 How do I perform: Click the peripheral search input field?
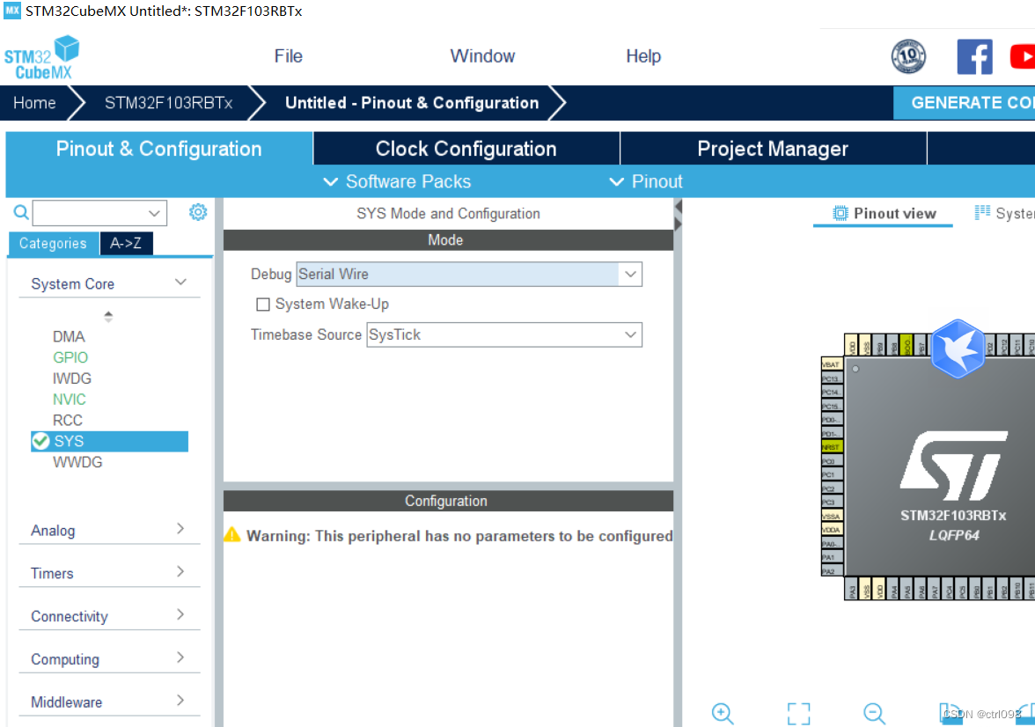click(x=91, y=213)
